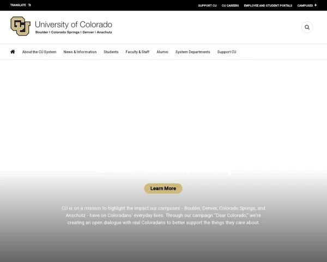Open Employee and Student Portals link

(268, 5)
